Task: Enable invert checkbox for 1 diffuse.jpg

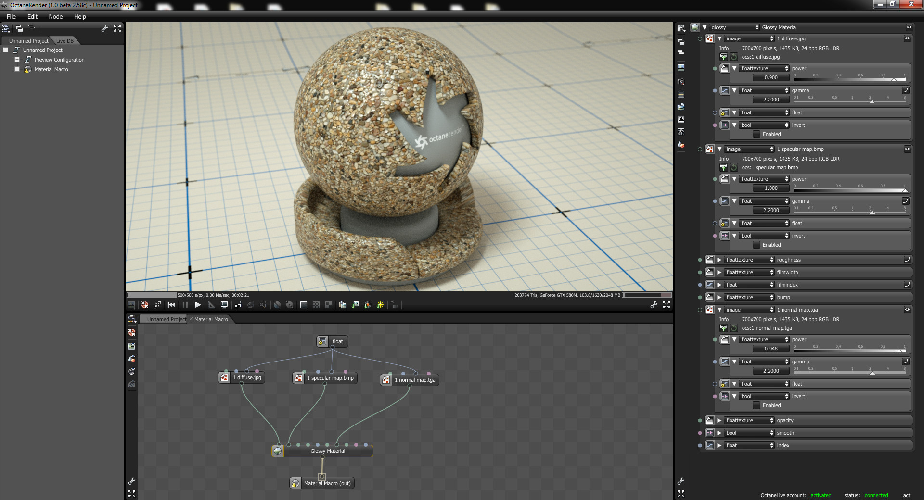Action: (757, 134)
